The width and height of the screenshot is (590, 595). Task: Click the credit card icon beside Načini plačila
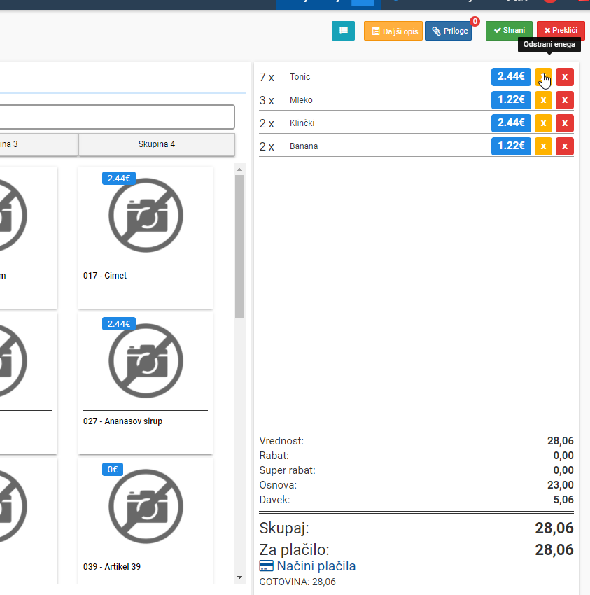pyautogui.click(x=267, y=566)
